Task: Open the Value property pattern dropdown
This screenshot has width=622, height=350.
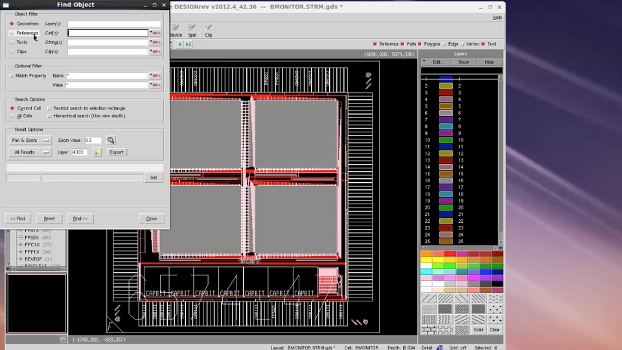Action: click(155, 85)
